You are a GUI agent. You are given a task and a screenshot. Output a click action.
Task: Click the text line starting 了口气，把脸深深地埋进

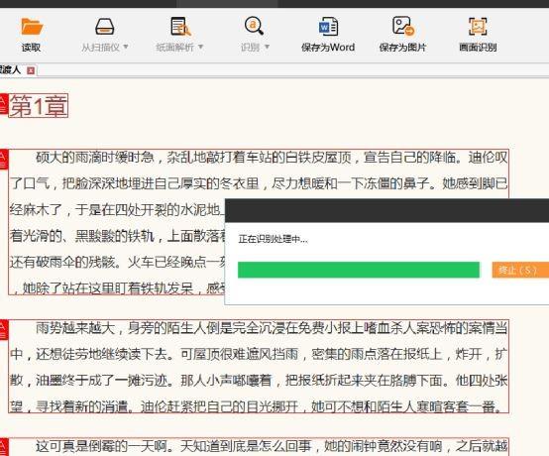[259, 183]
